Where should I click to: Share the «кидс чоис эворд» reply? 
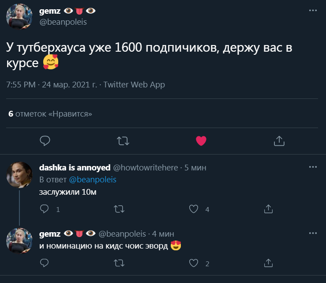[x=268, y=263]
